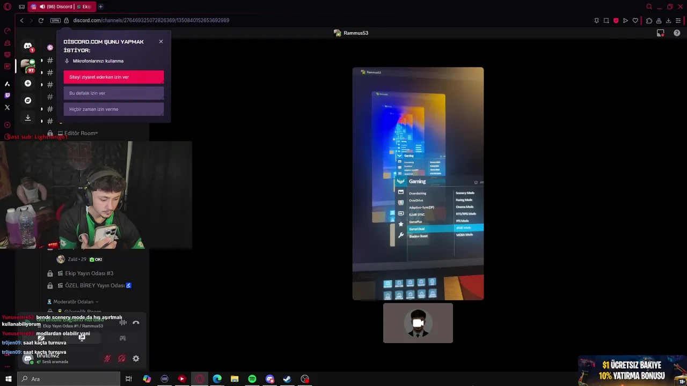Close the microphone permission popup
Image resolution: width=687 pixels, height=386 pixels.
coord(160,41)
